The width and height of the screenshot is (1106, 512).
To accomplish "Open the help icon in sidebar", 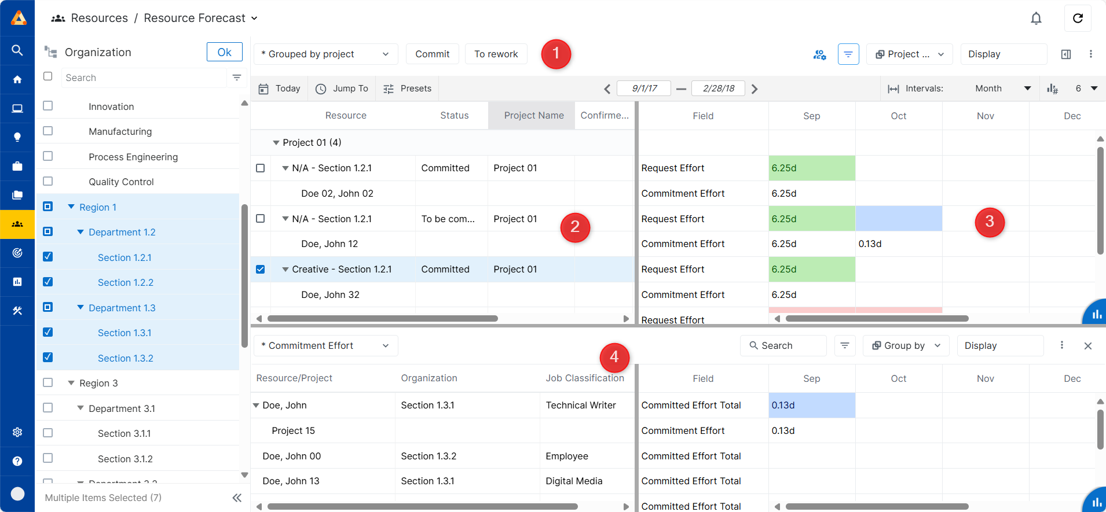I will 17,461.
